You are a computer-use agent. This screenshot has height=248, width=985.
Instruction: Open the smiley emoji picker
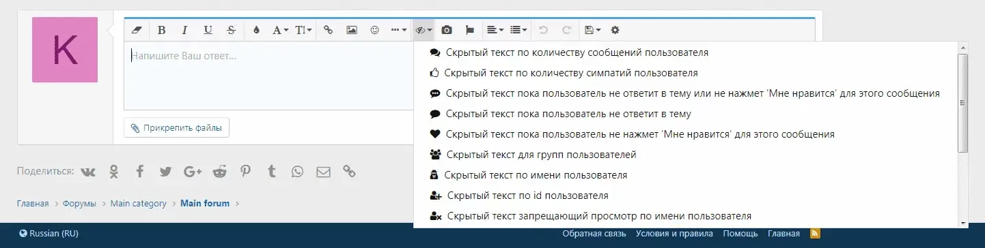374,30
